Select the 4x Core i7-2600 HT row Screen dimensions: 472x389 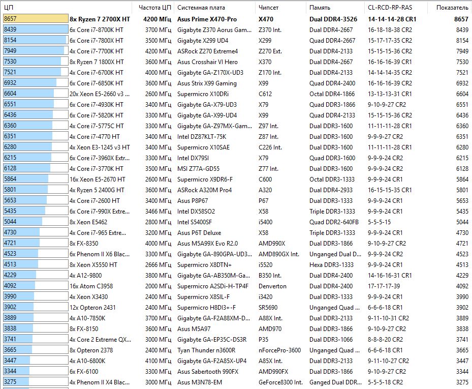click(236, 201)
